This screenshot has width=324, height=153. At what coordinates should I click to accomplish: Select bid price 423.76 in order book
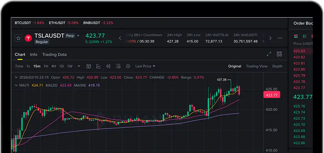pyautogui.click(x=299, y=106)
